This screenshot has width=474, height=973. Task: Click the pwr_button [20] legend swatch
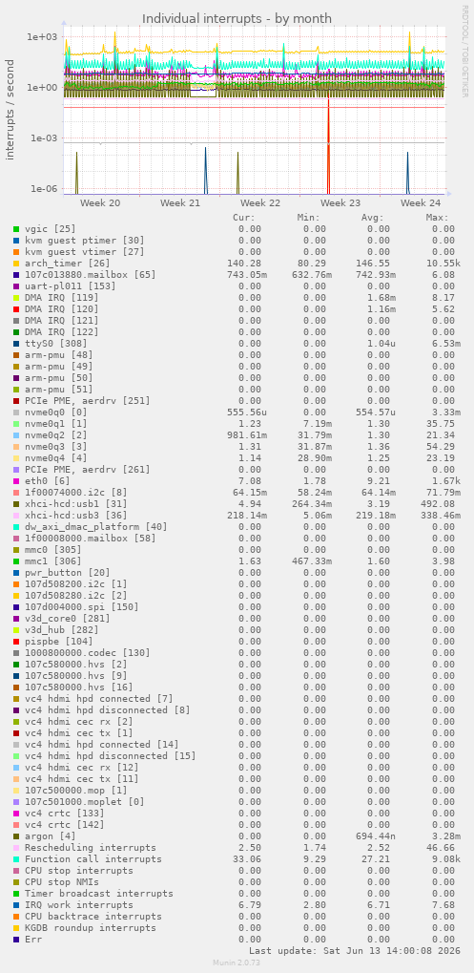[x=16, y=573]
